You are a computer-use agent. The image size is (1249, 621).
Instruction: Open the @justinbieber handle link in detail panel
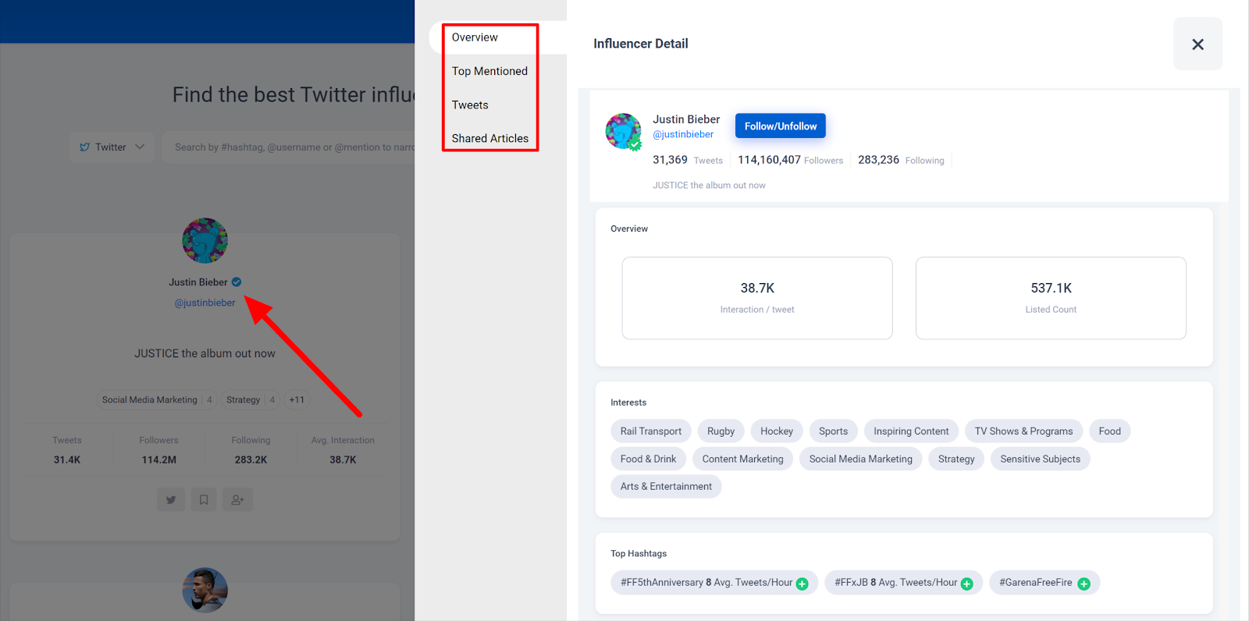pos(683,134)
